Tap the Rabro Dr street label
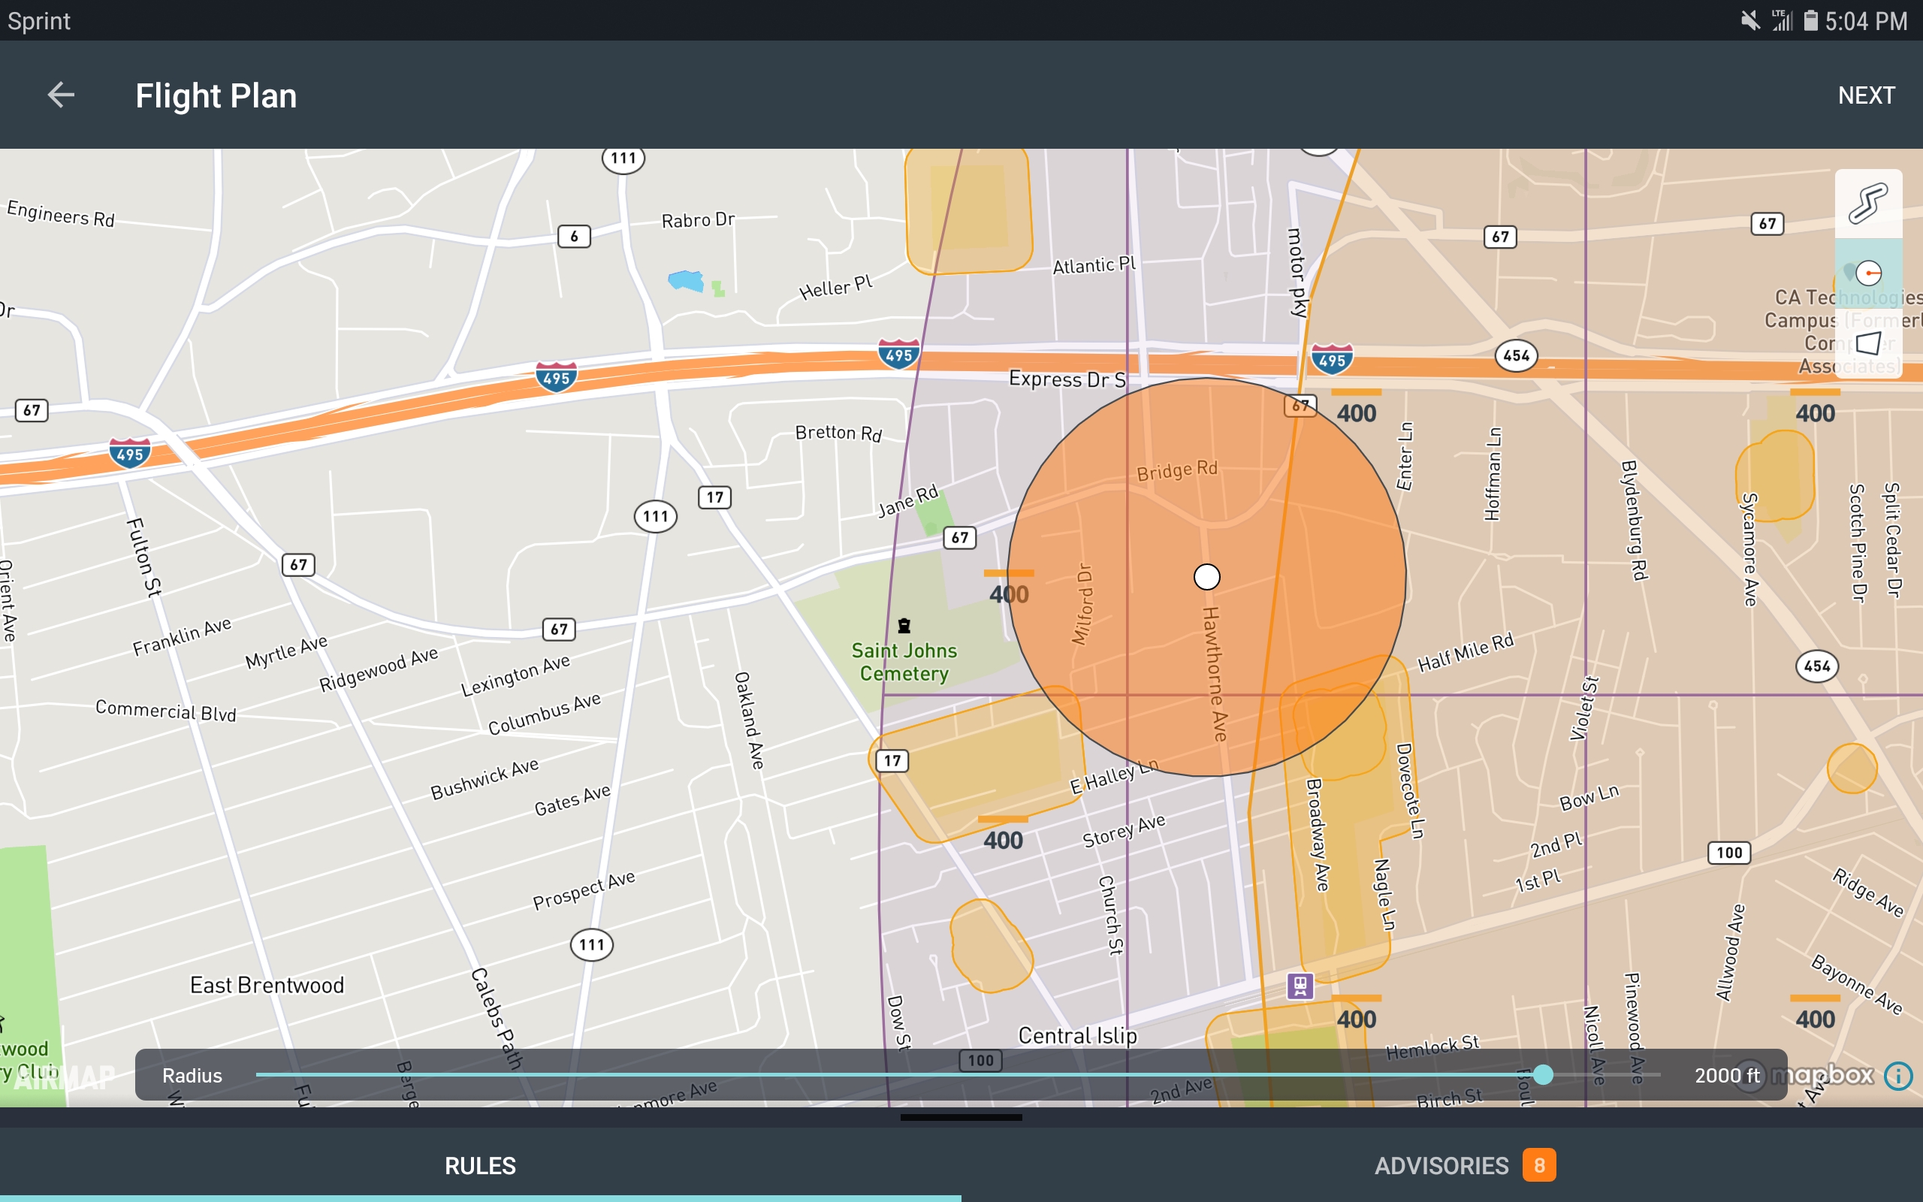This screenshot has height=1202, width=1923. 699,219
